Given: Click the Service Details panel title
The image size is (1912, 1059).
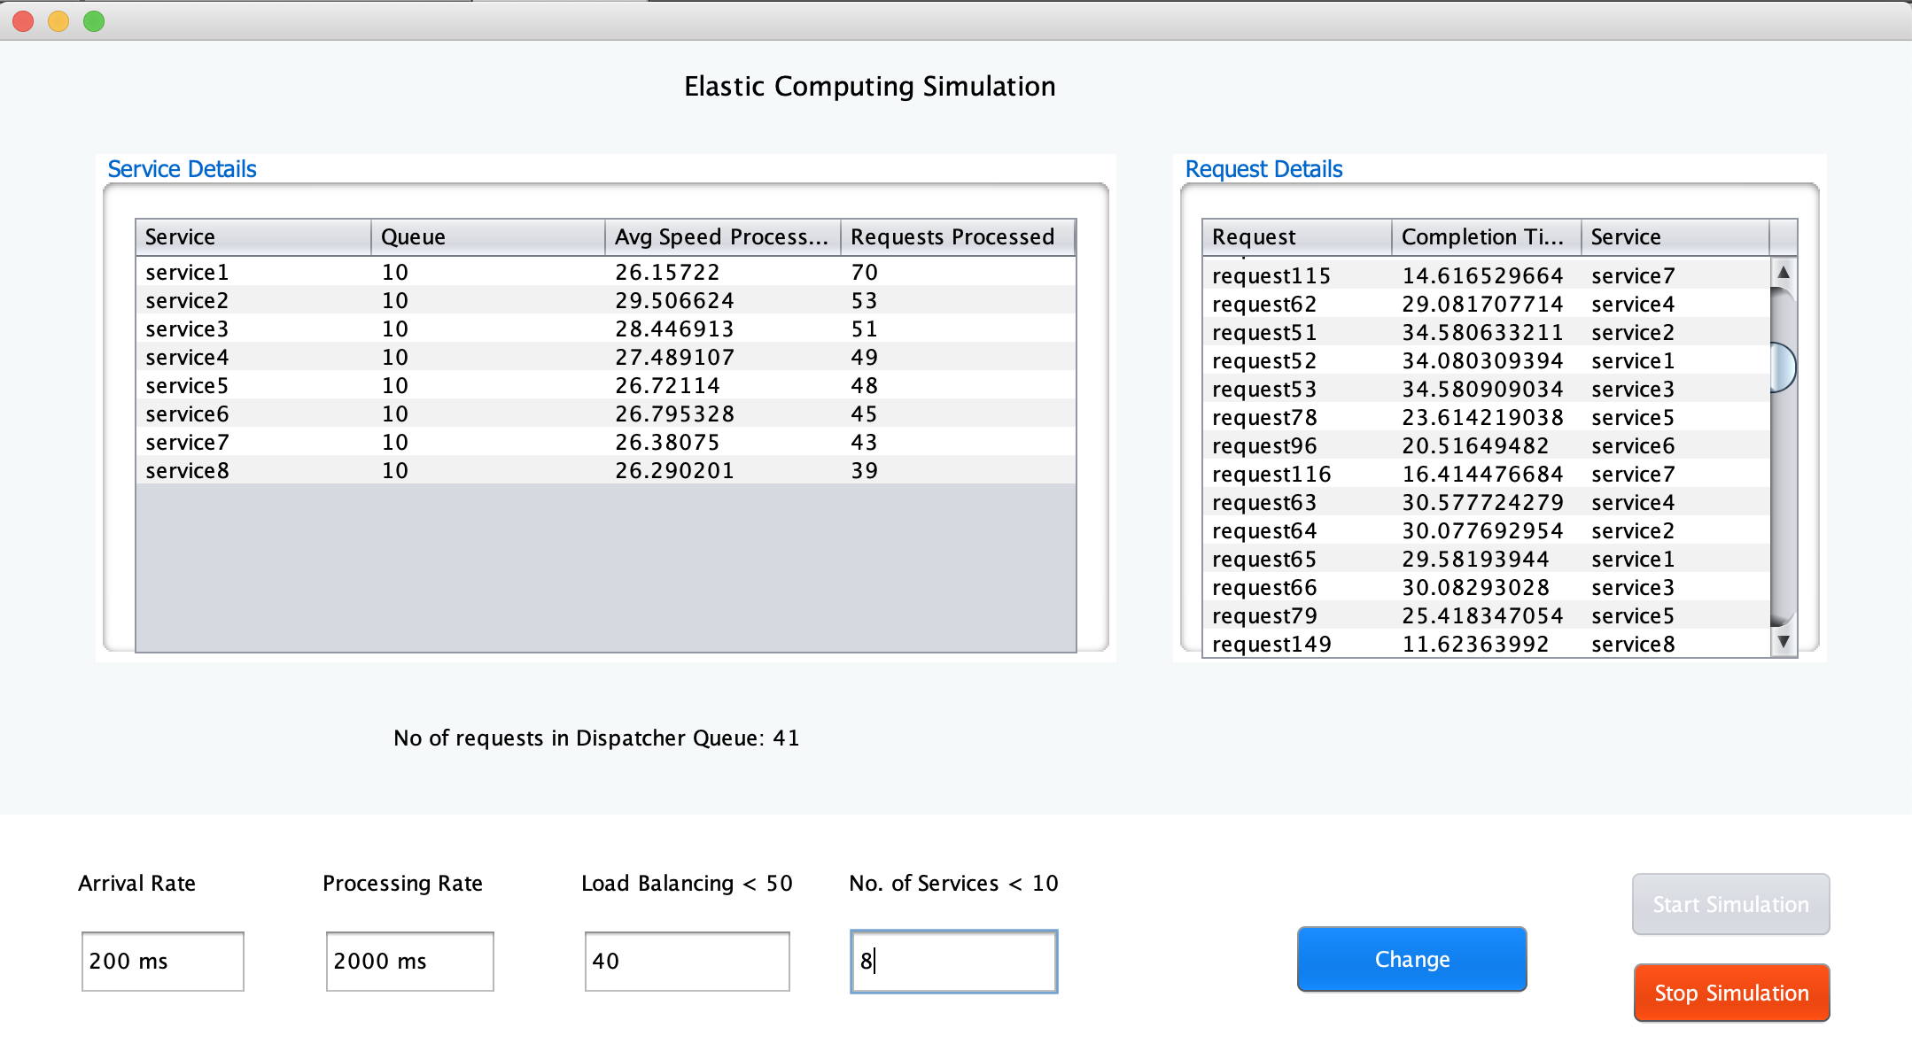Looking at the screenshot, I should [x=182, y=168].
